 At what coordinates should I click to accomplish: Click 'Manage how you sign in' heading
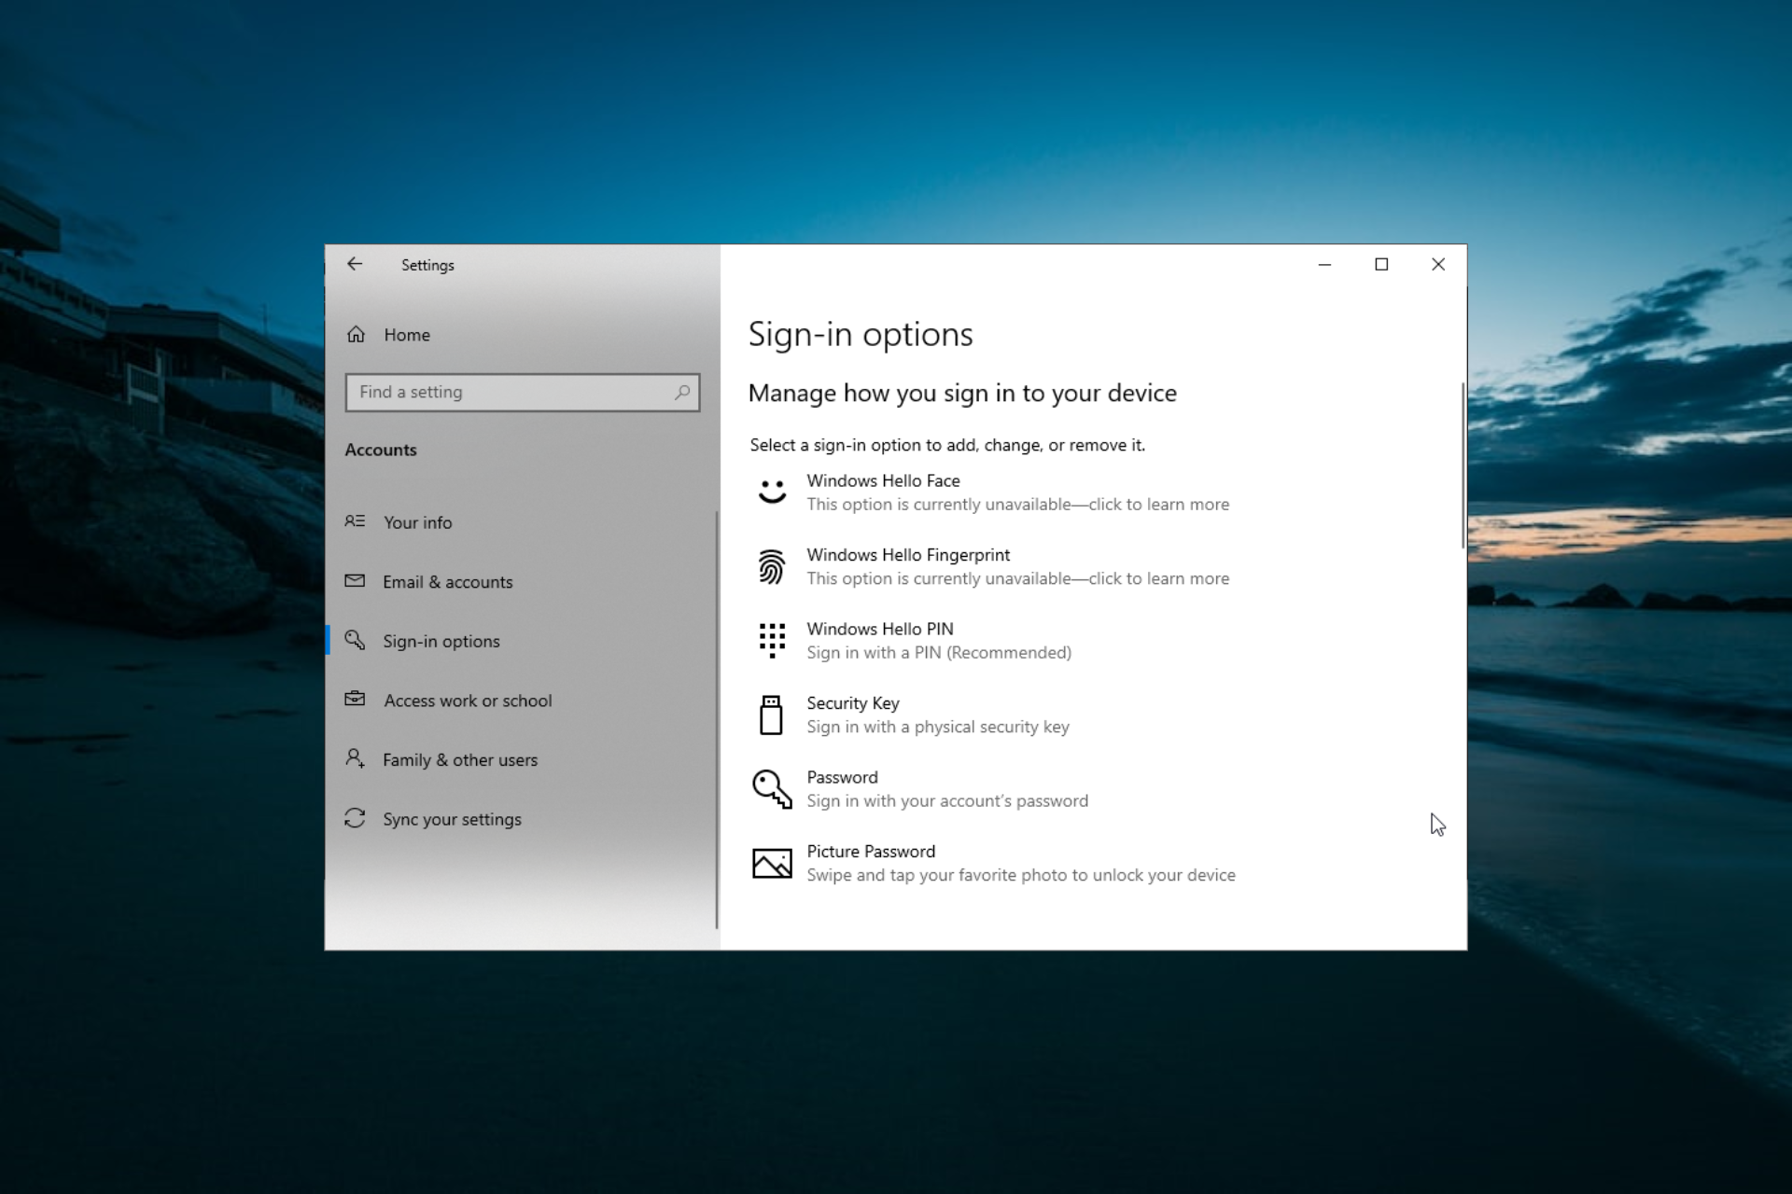click(962, 393)
